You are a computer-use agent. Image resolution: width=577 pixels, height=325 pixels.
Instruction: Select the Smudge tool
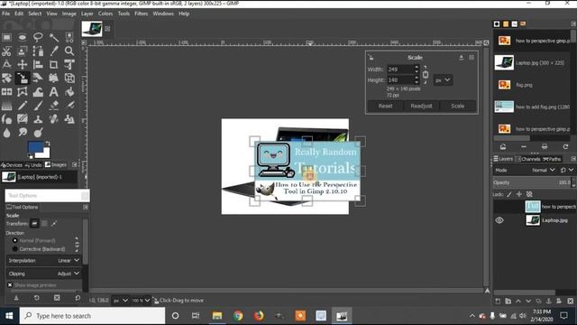[x=23, y=133]
